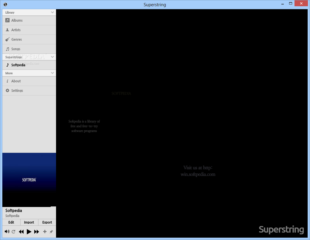Click the Export button
This screenshot has width=310, height=240.
(47, 222)
